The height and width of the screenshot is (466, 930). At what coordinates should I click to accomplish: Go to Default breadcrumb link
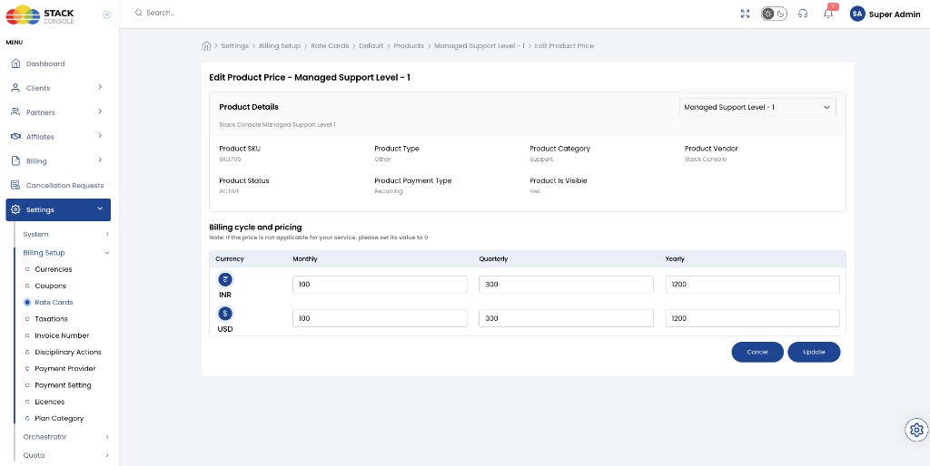[x=371, y=45]
